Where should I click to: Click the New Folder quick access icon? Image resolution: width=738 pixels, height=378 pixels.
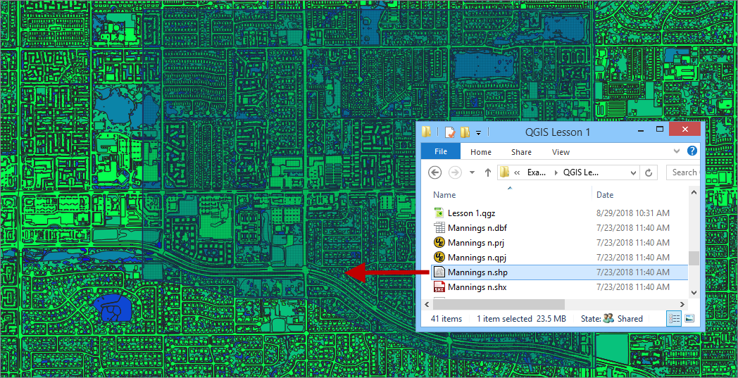pos(465,132)
